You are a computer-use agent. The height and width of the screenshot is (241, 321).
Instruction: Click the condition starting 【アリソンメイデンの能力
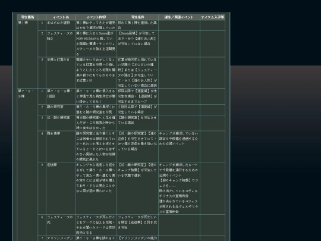[x=137, y=239]
